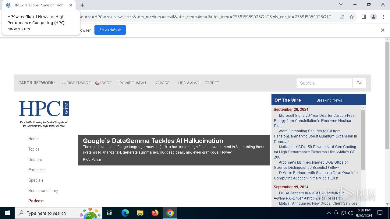This screenshot has width=390, height=219.
Task: Open the volume tray icon
Action: coord(351,213)
